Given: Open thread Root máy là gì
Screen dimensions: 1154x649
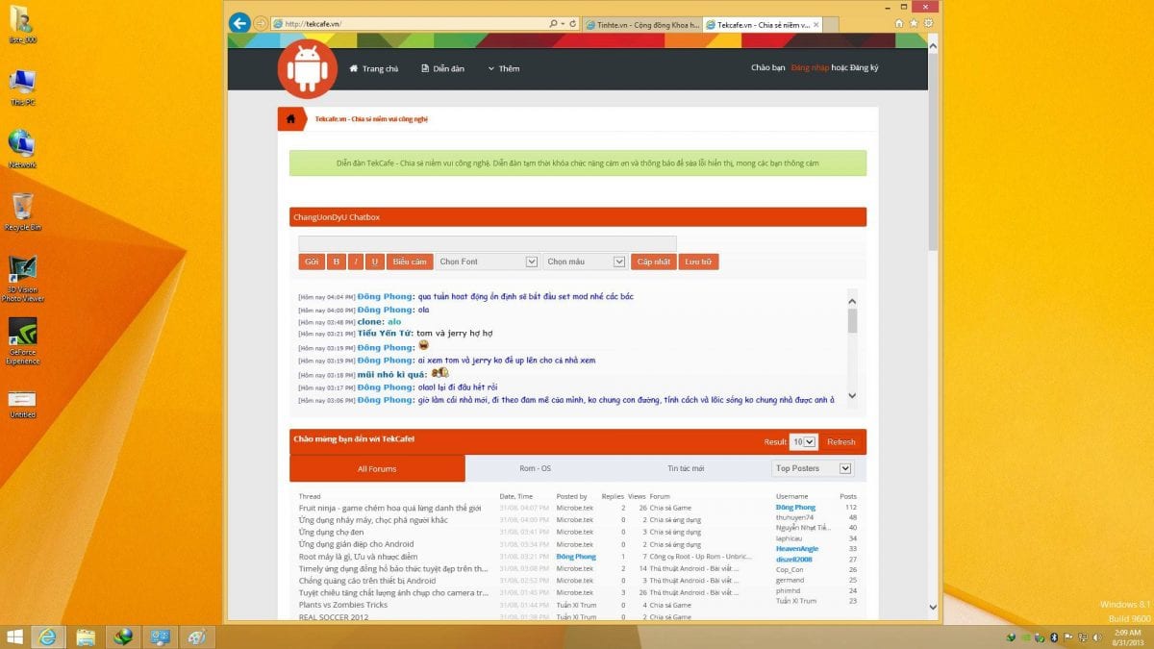Looking at the screenshot, I should pyautogui.click(x=358, y=557).
